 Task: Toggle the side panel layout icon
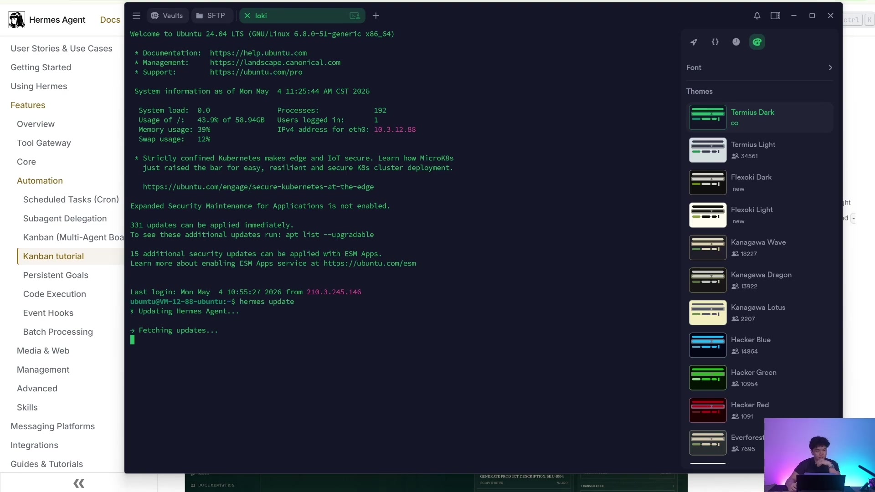pos(775,15)
